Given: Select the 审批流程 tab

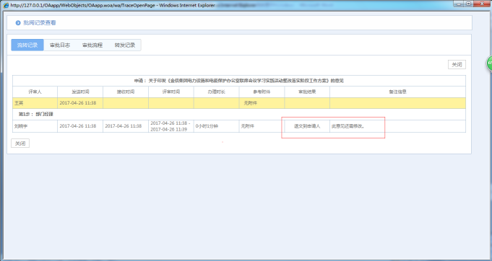Looking at the screenshot, I should pyautogui.click(x=92, y=45).
